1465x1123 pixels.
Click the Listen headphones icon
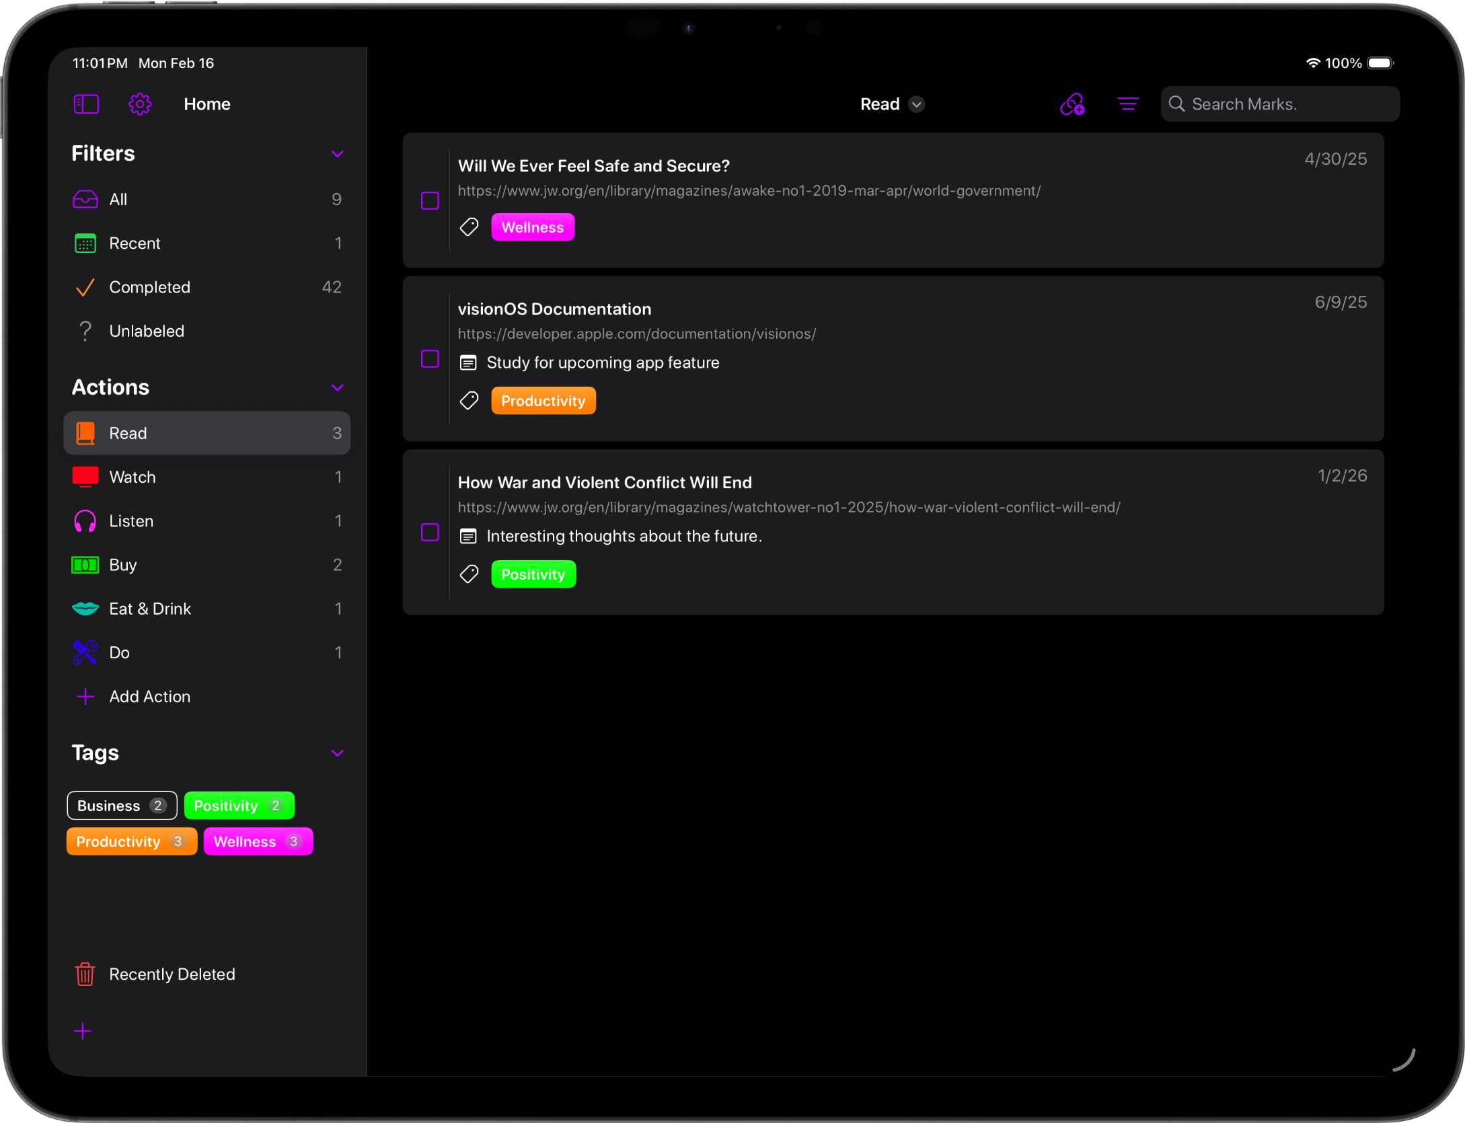coord(85,521)
